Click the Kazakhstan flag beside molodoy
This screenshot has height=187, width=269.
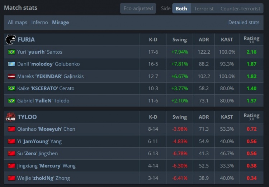(x=11, y=64)
